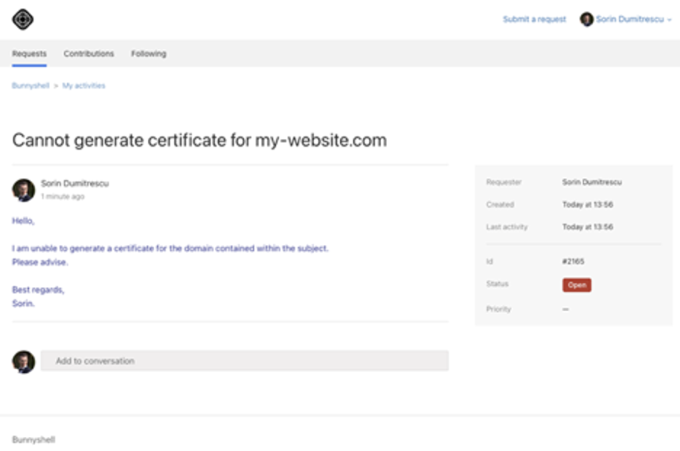680x451 pixels.
Task: Switch to the Contributions tab
Action: 89,54
